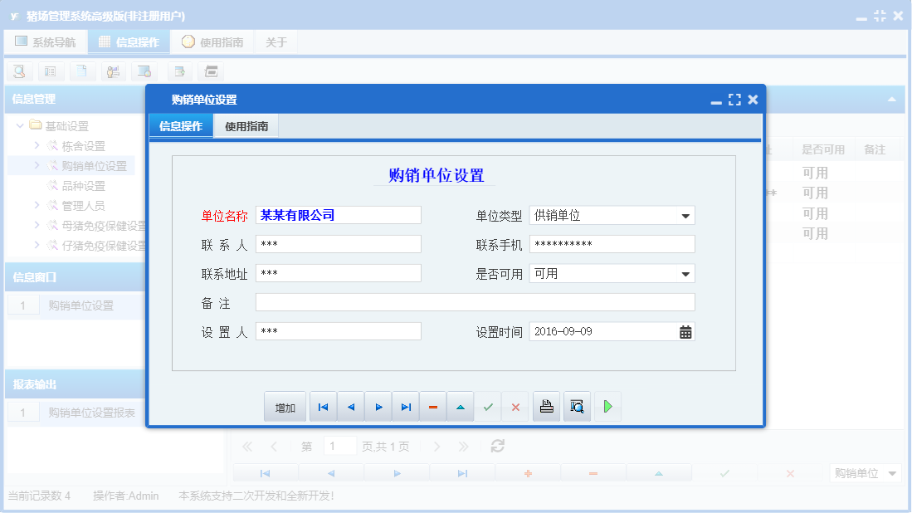This screenshot has width=912, height=513.
Task: Click the 增加 button
Action: 285,406
